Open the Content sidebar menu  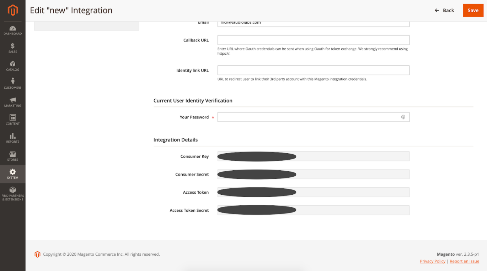coord(13,120)
